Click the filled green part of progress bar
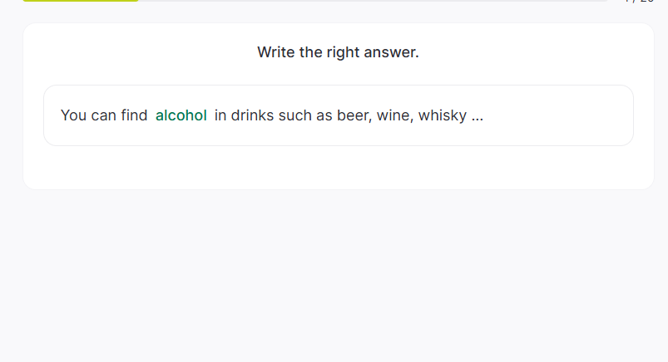 tap(80, 1)
